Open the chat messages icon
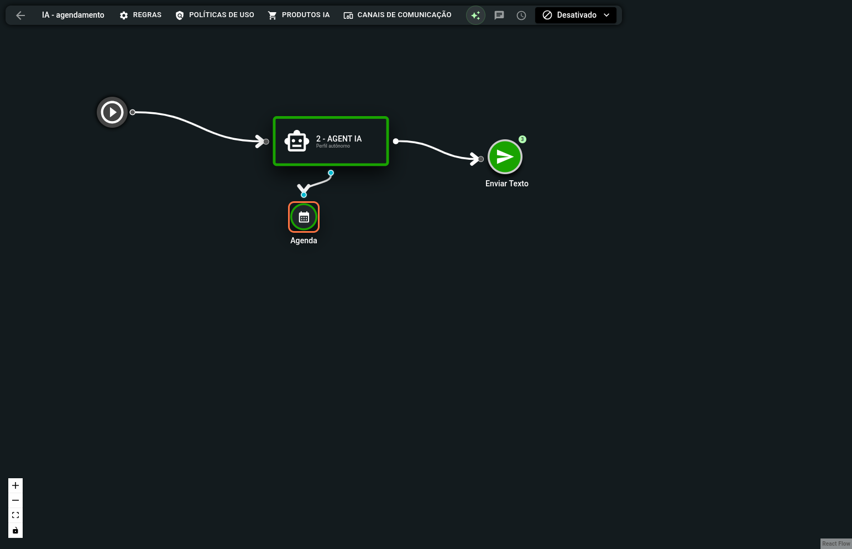This screenshot has width=852, height=549. 499,15
